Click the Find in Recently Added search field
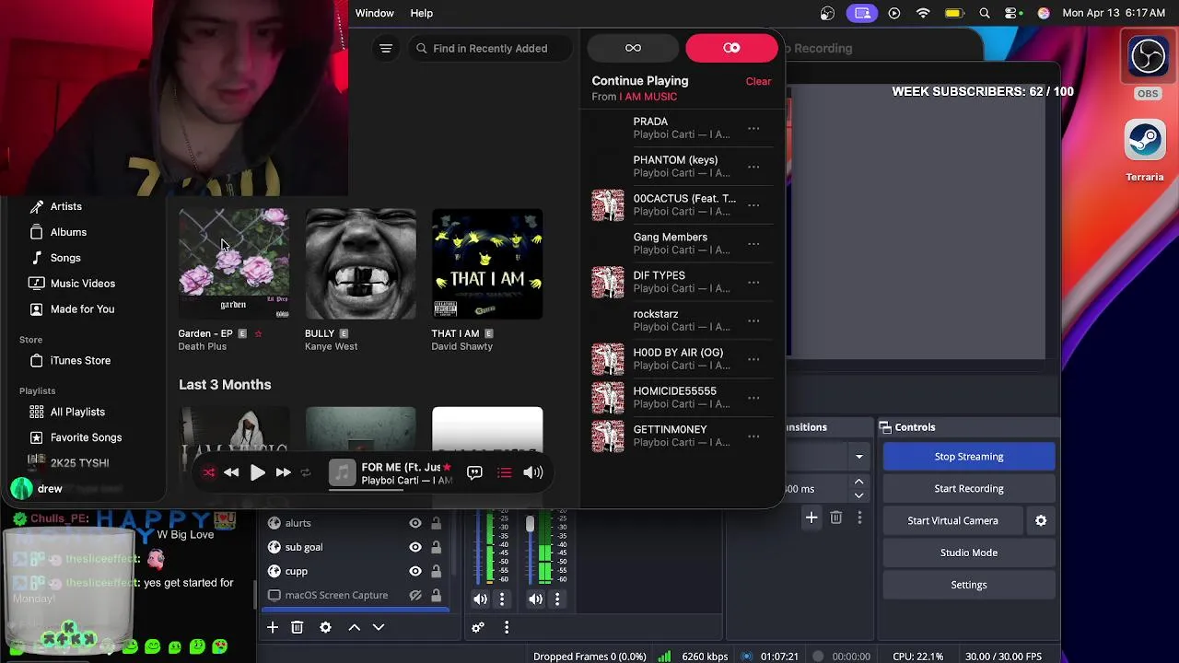 (488, 48)
